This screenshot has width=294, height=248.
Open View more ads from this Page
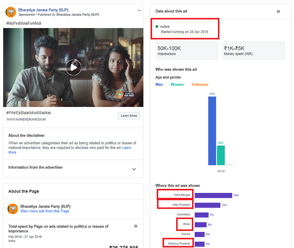45,211
